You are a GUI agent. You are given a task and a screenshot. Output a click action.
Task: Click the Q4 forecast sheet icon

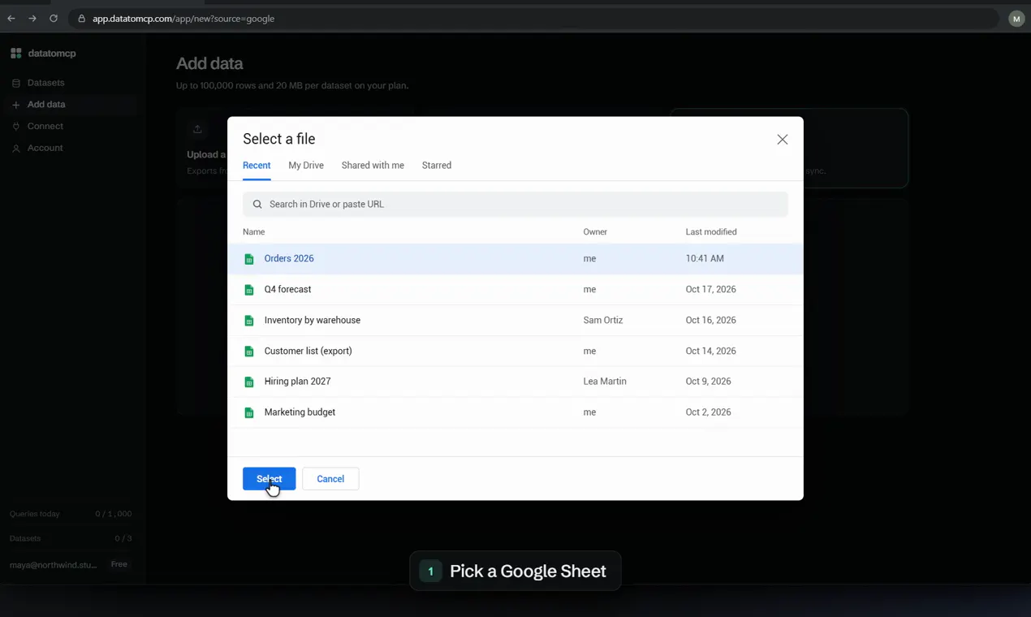(249, 290)
